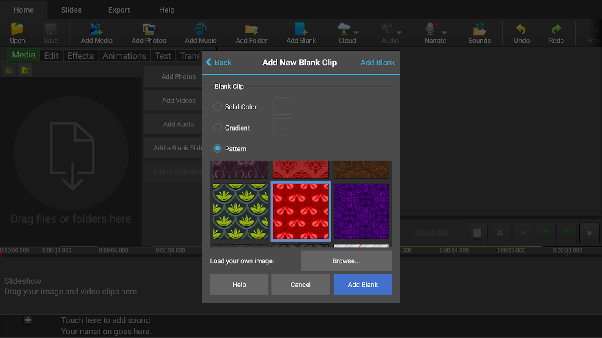Expand the Cloud dropdown arrow
Screen dimensions: 602x338
(x=356, y=33)
